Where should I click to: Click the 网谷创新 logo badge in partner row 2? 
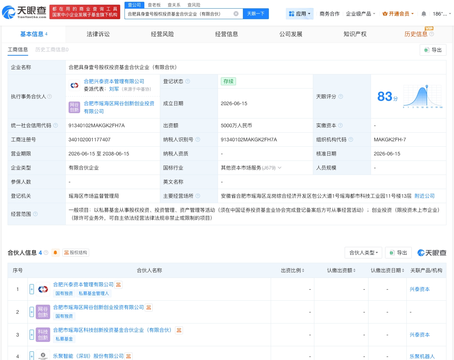click(43, 312)
